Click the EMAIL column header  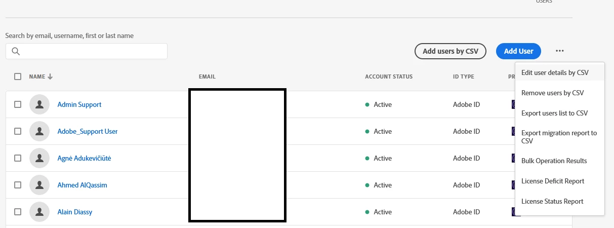click(x=208, y=77)
